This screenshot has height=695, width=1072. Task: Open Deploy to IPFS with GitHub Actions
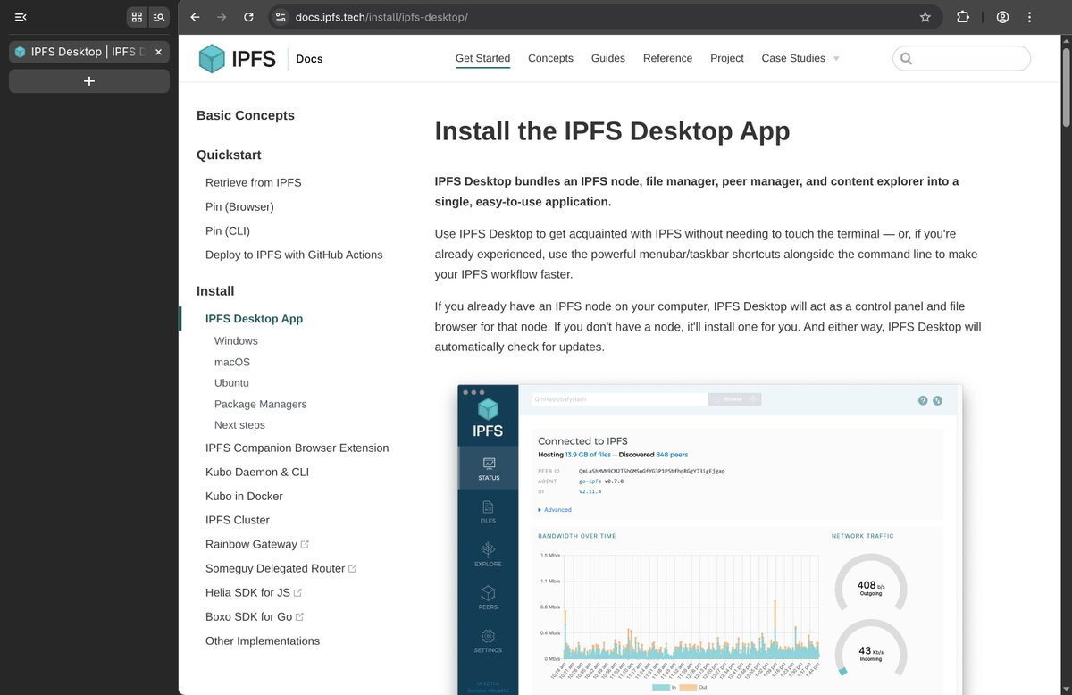pos(294,255)
